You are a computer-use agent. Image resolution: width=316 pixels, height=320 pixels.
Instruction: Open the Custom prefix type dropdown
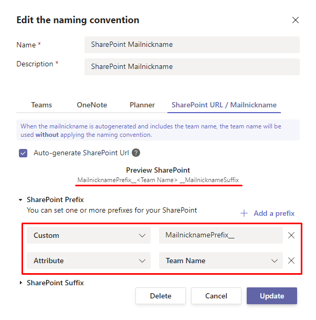[x=89, y=235]
